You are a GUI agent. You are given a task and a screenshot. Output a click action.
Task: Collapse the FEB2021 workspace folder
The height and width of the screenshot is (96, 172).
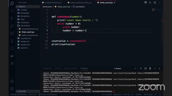tap(28, 7)
